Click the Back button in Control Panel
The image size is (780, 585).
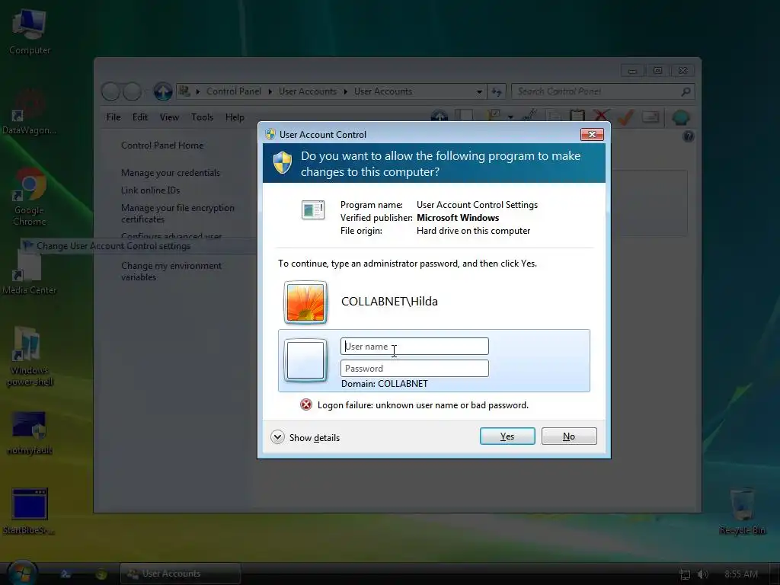(110, 91)
